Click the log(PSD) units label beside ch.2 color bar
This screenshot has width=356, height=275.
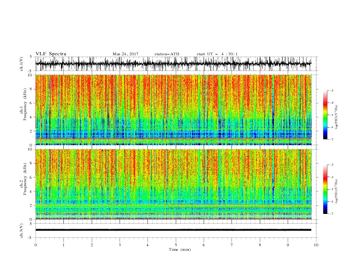337,191
